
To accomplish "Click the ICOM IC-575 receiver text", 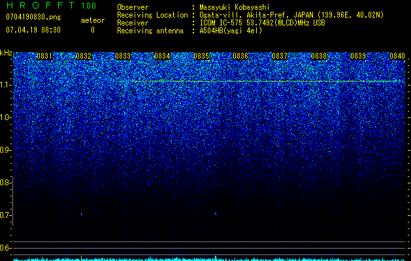I will pyautogui.click(x=263, y=23).
